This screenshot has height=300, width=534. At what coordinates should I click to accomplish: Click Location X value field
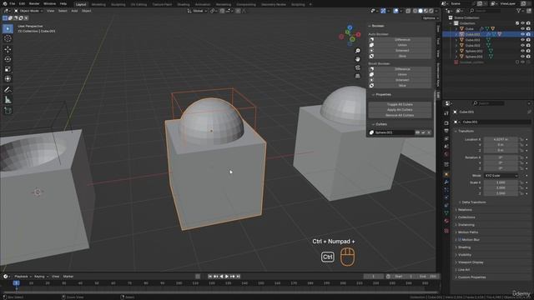click(x=501, y=139)
